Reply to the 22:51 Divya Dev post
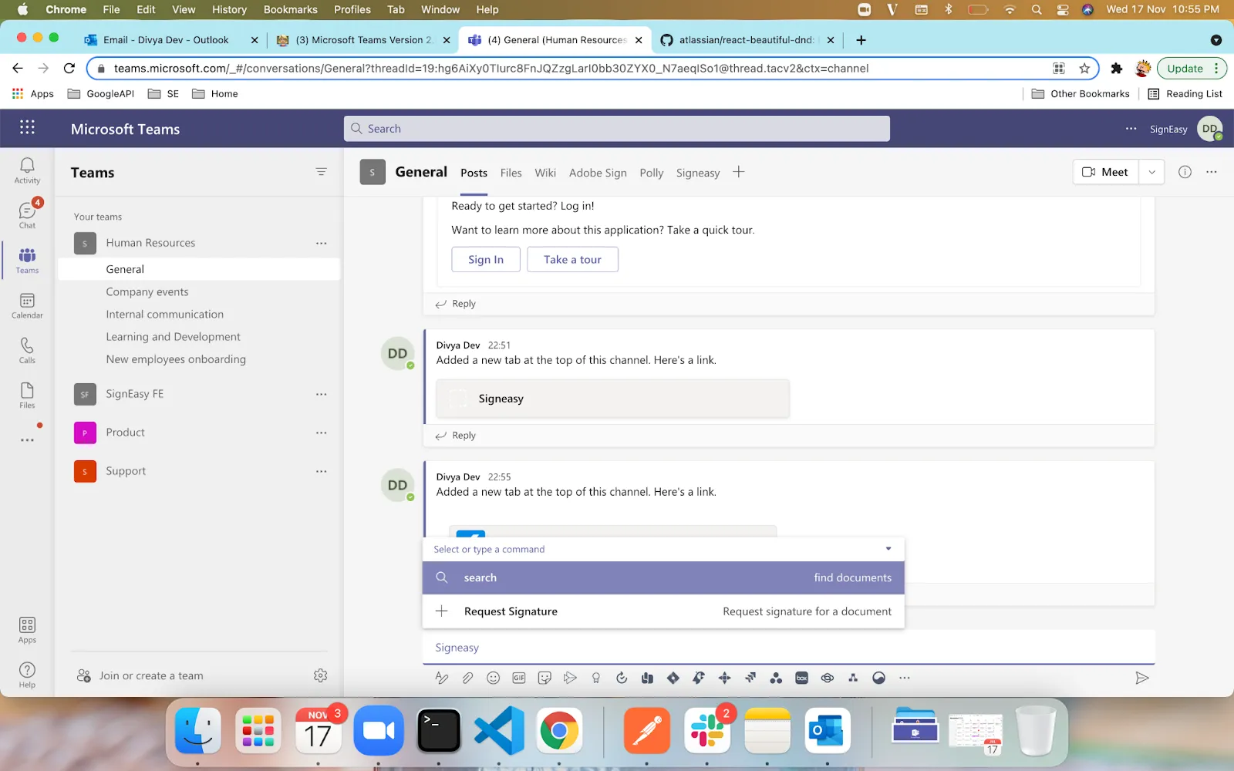This screenshot has height=771, width=1234. [456, 436]
